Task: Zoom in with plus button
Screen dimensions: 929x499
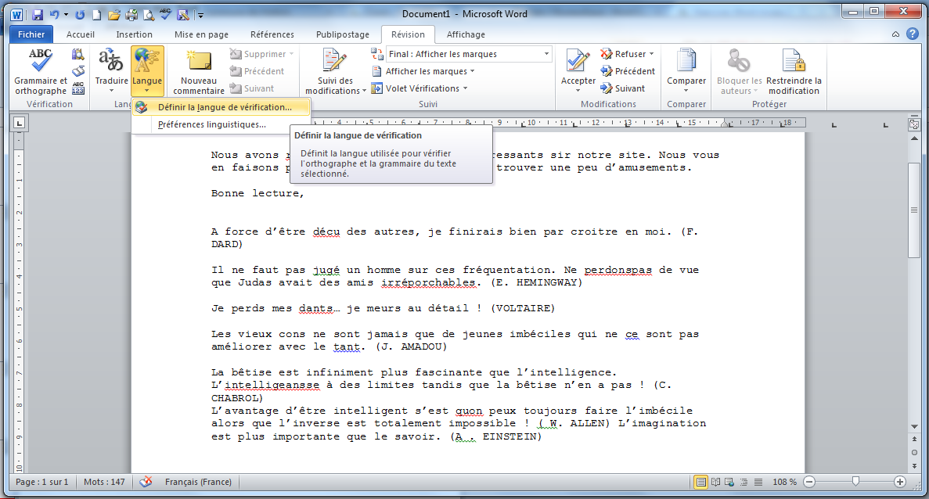Action: [x=899, y=482]
